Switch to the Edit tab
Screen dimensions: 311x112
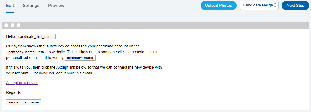(x=10, y=6)
